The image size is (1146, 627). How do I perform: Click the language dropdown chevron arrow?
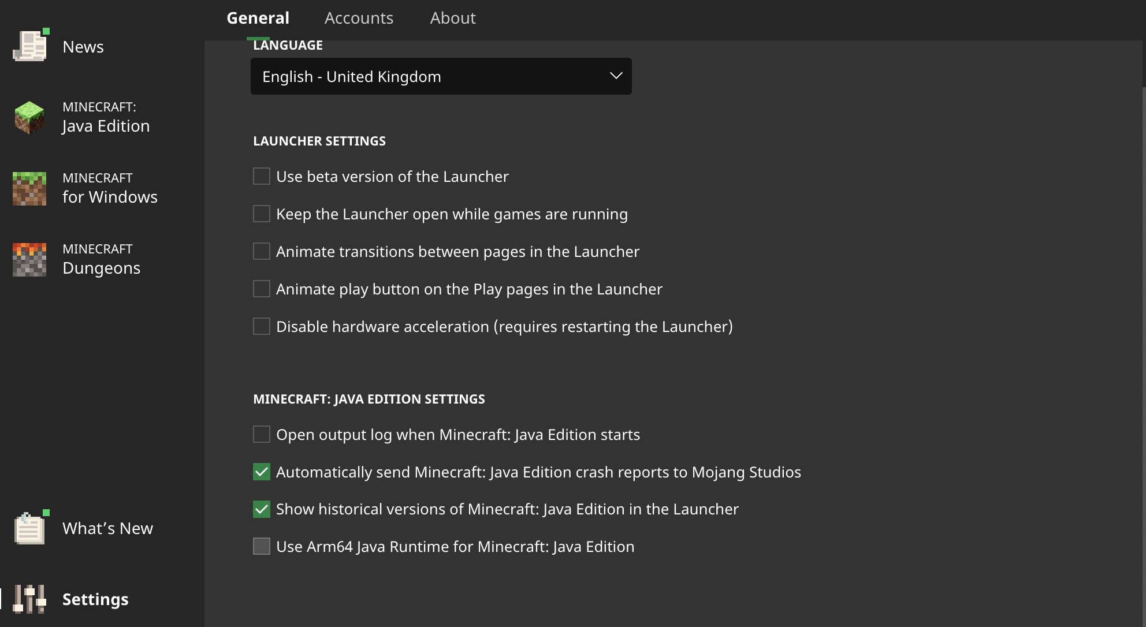[x=616, y=76]
